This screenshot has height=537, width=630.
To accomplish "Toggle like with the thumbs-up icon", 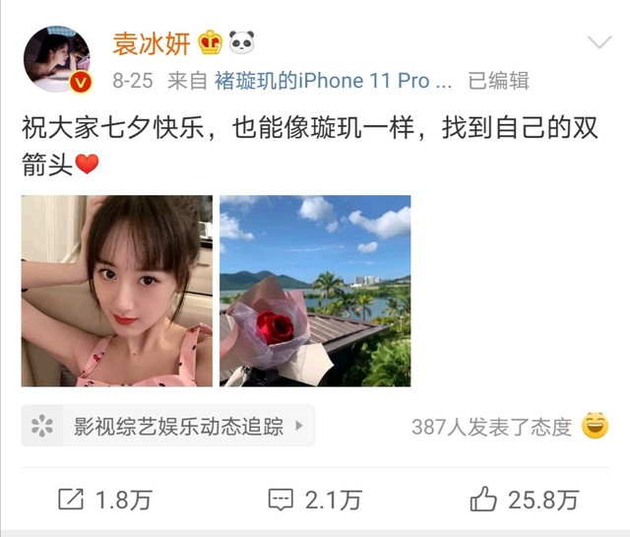I will 483,499.
